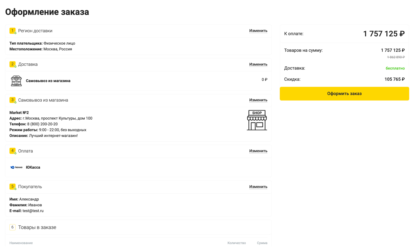Click the yellow Оформить заказ button
The image size is (414, 248).
pos(344,94)
